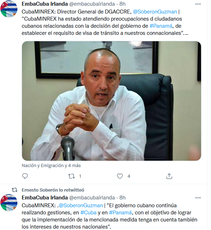Open EmbaCuba Irlanda name on first tweet
Screen dimensions: 211x230
(45, 4)
